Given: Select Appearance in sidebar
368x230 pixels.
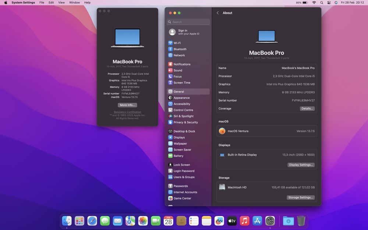Looking at the screenshot, I should (188, 98).
